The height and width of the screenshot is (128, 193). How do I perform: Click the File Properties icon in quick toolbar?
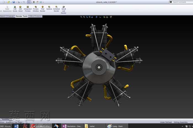37,2
